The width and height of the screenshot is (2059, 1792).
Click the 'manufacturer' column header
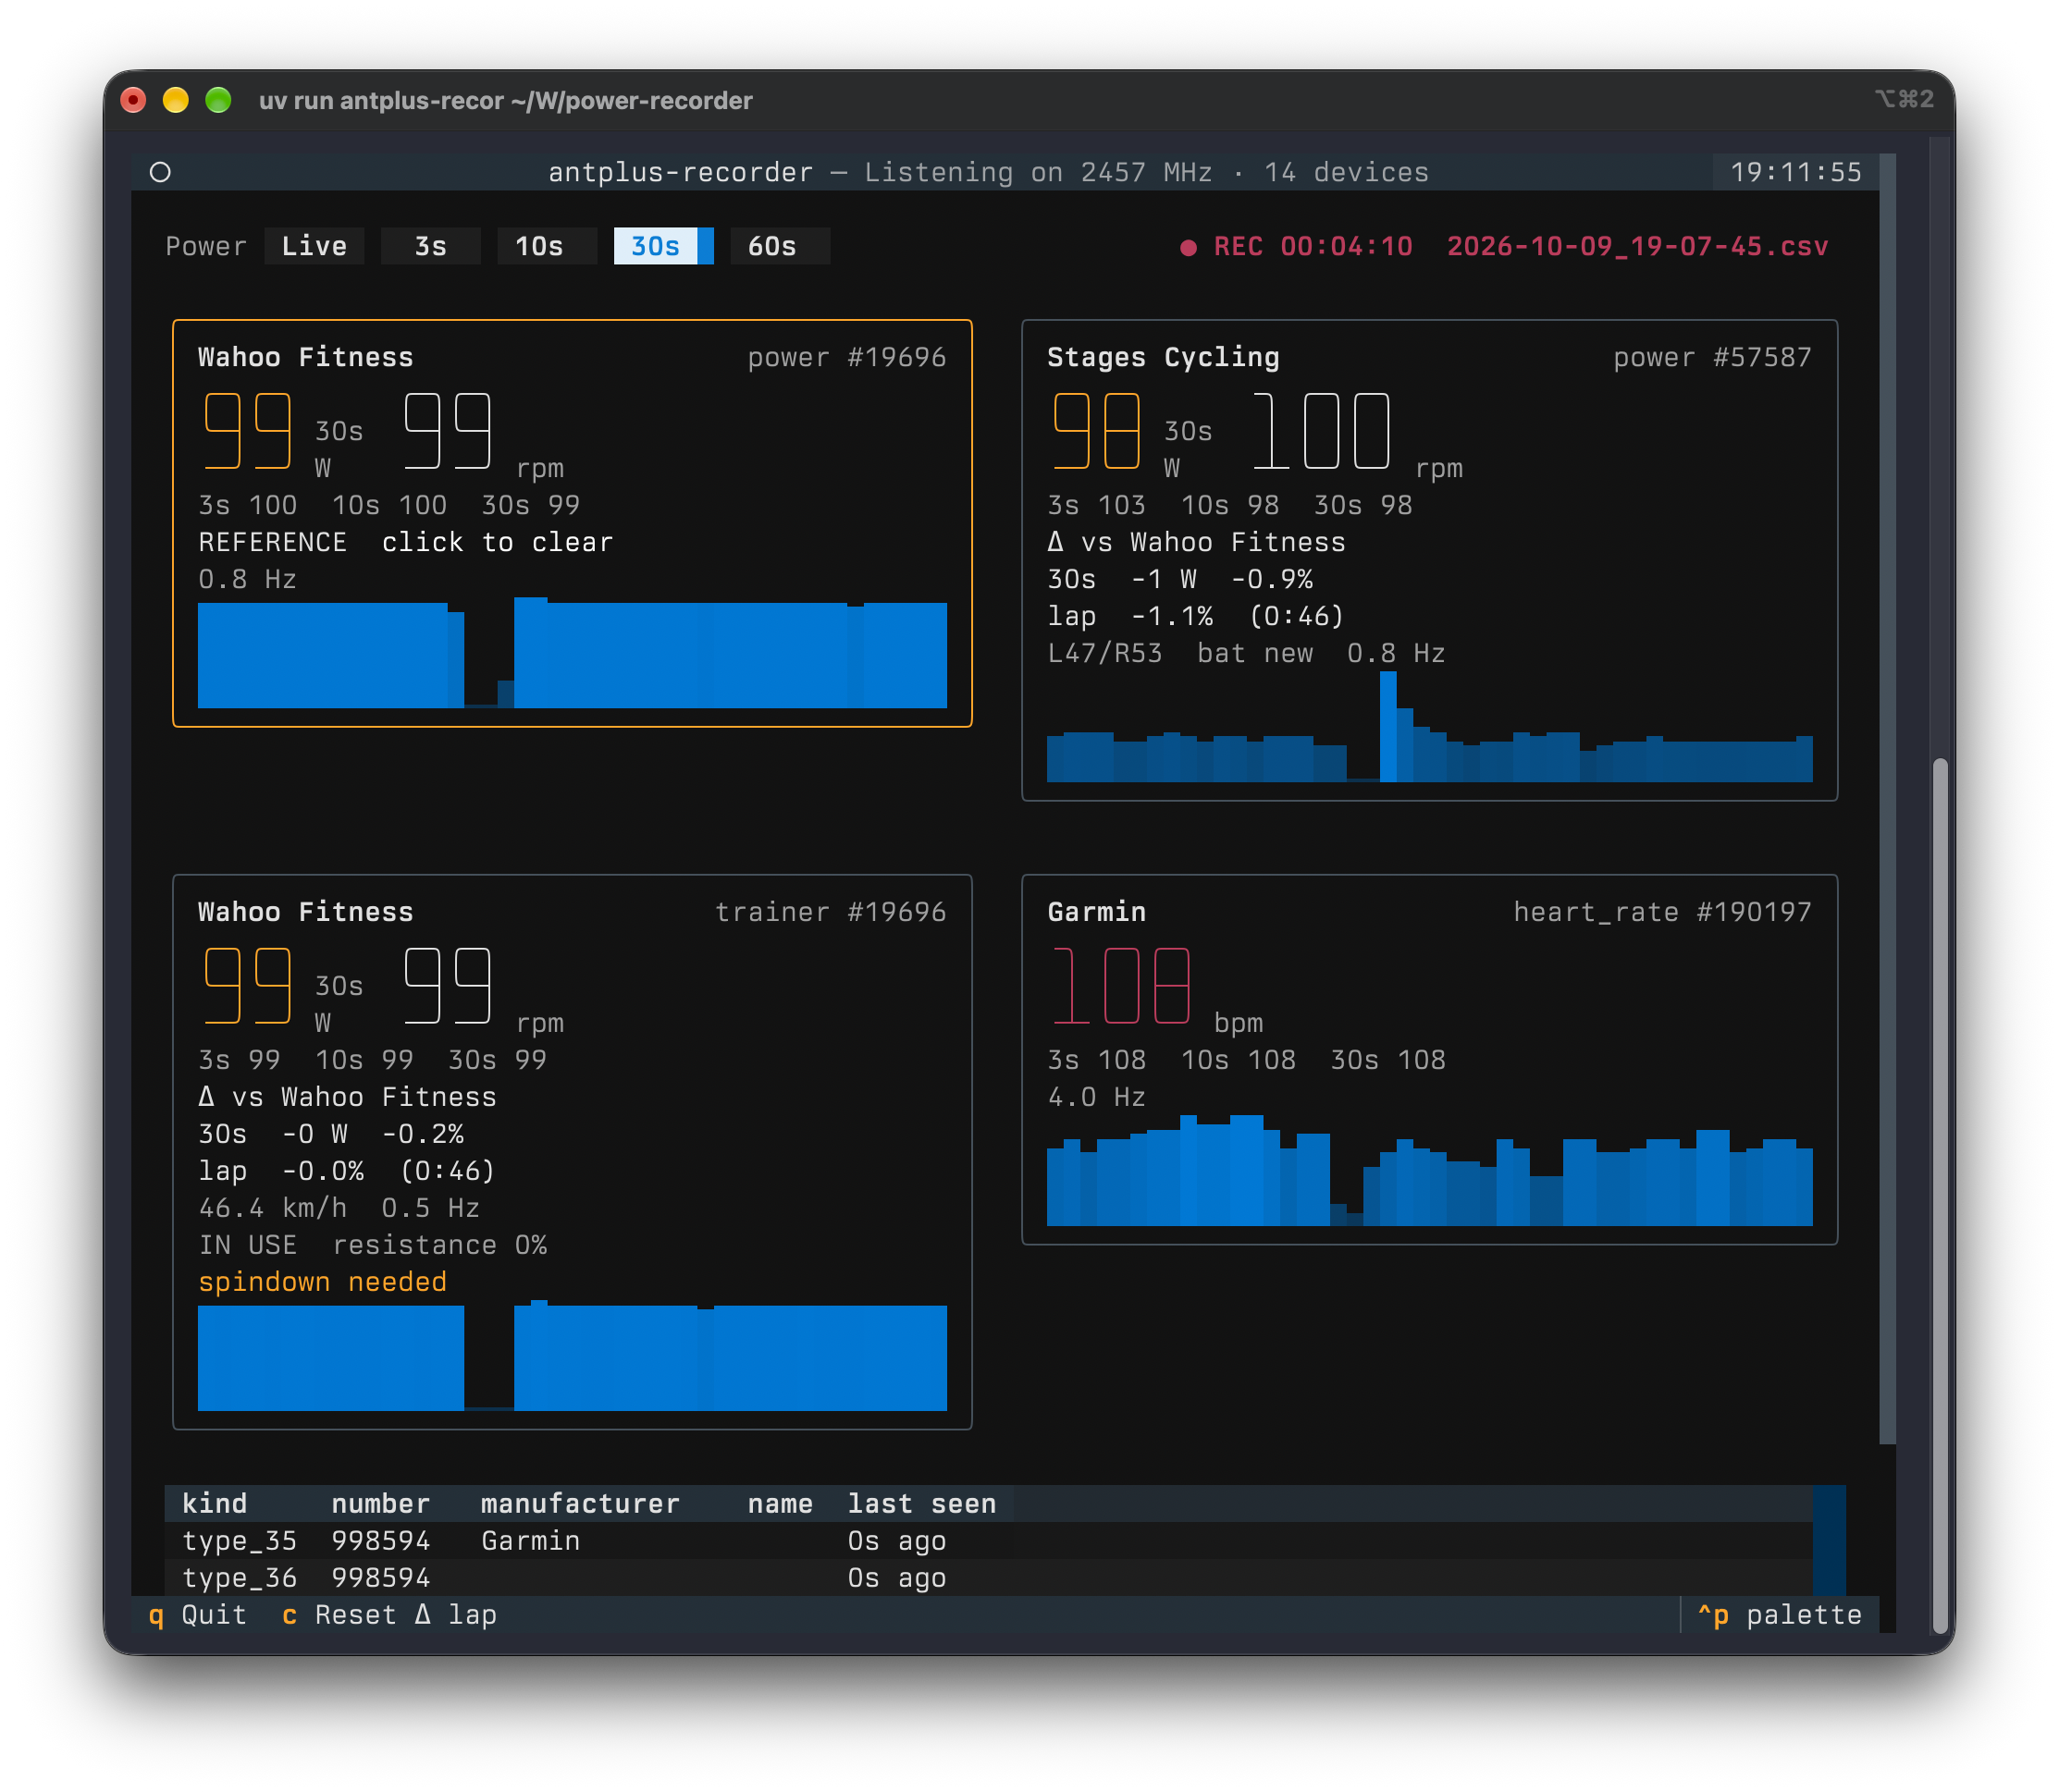(x=579, y=1503)
